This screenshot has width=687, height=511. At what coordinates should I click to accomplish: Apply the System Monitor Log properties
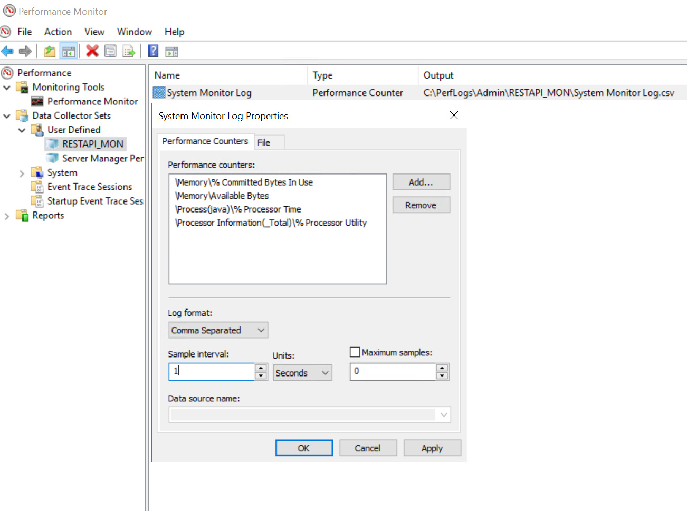432,448
